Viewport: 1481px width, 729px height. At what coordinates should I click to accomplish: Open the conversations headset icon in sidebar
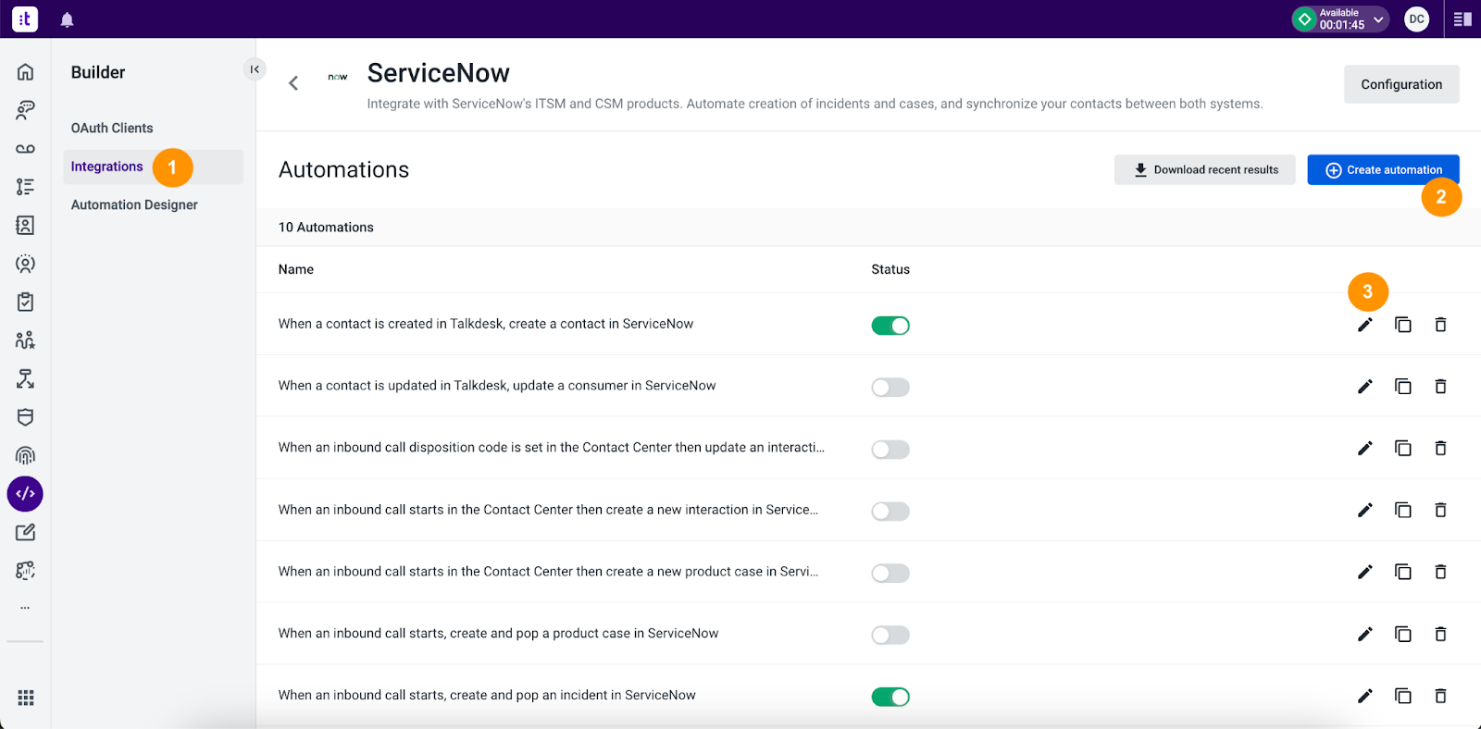(25, 110)
